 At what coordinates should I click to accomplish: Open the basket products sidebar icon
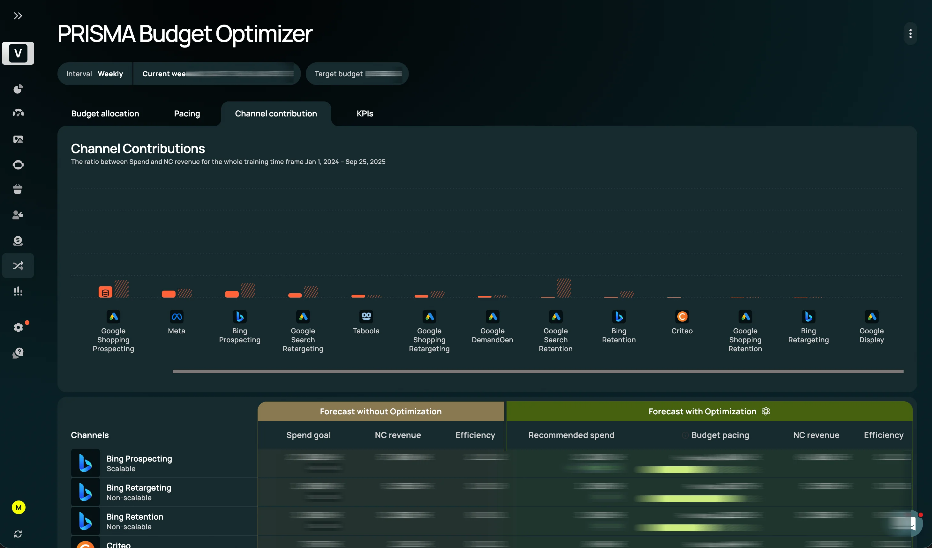[18, 189]
